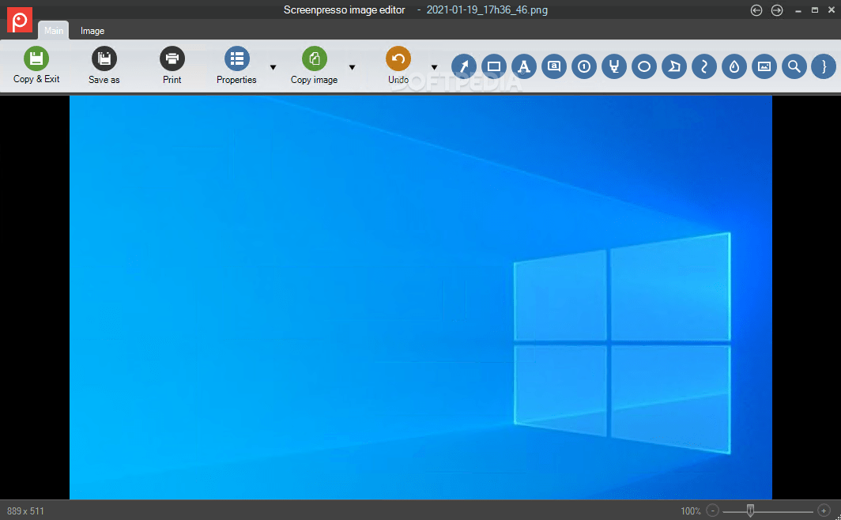
Task: Go to next image arrow
Action: (777, 10)
